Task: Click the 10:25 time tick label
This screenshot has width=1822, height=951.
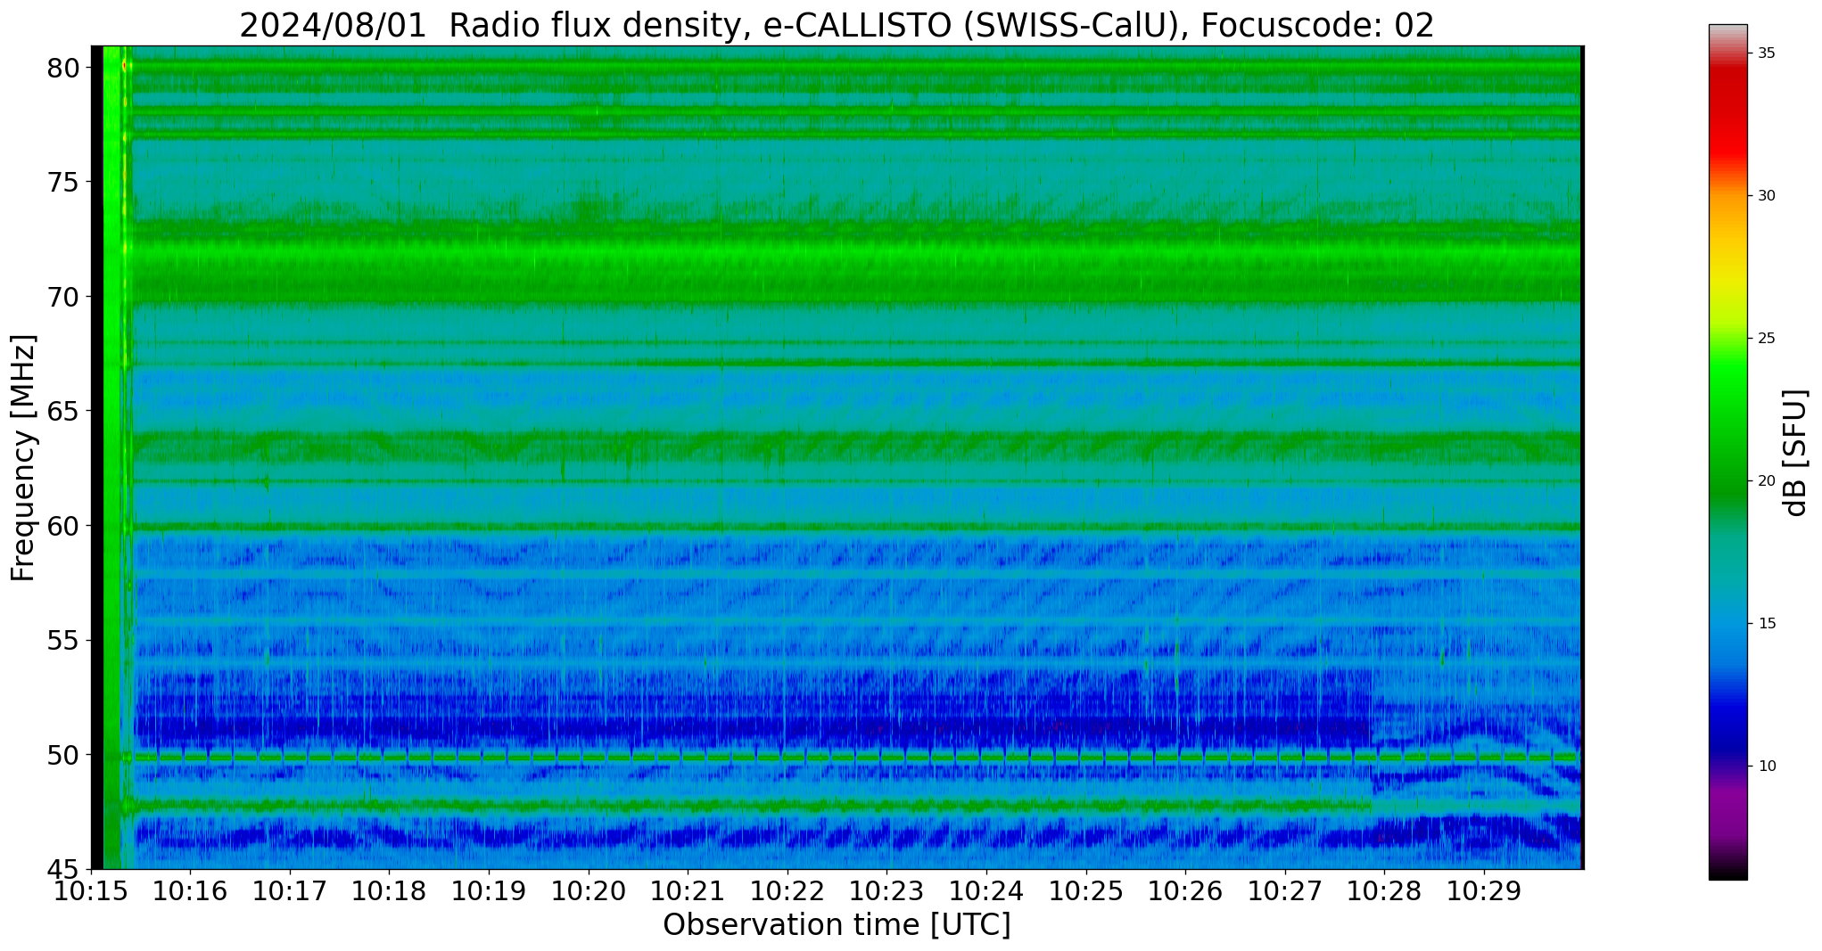Action: click(x=1085, y=891)
